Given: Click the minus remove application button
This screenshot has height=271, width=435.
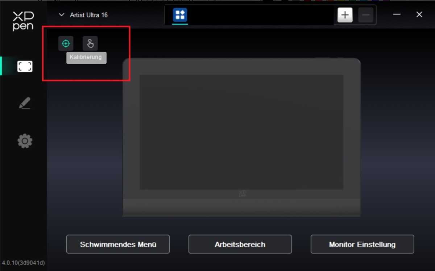Looking at the screenshot, I should pos(366,15).
